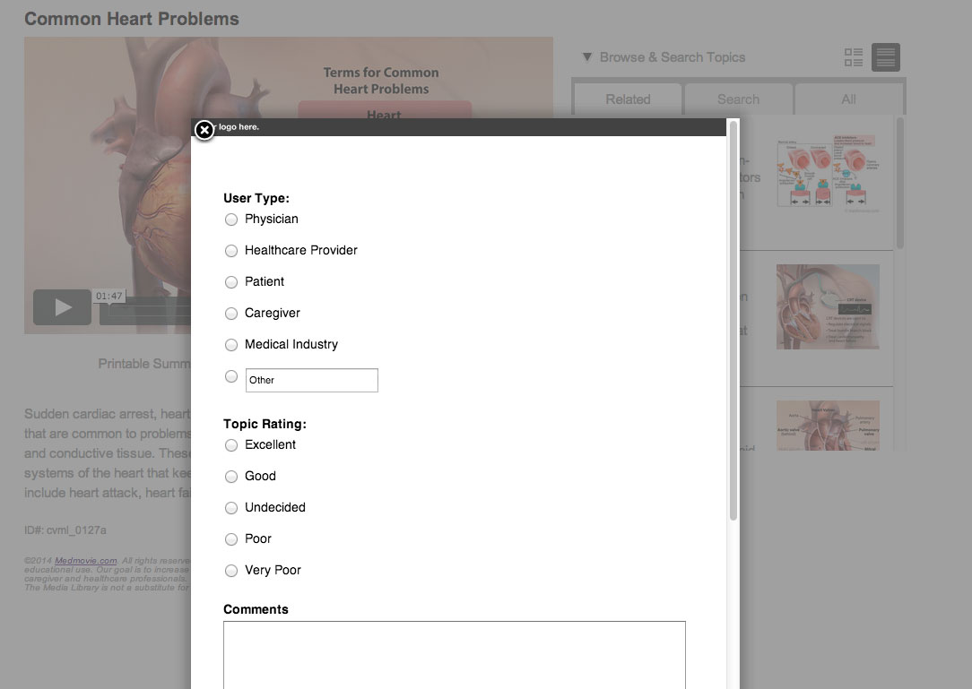Click the Other text input field
Screen dimensions: 972x689
[x=312, y=381]
